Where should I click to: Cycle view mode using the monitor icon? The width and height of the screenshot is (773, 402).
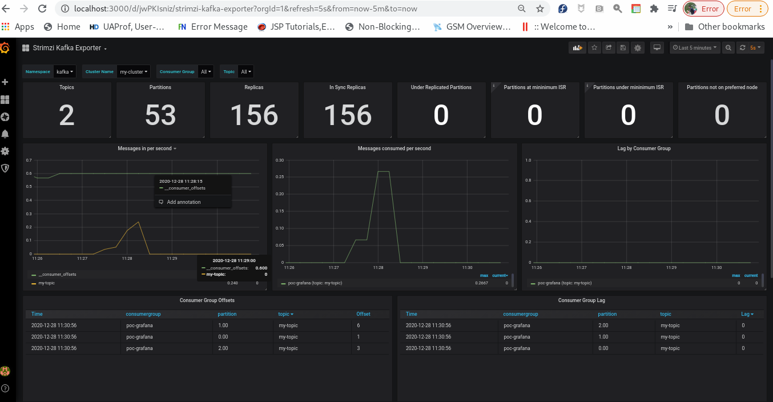coord(657,48)
